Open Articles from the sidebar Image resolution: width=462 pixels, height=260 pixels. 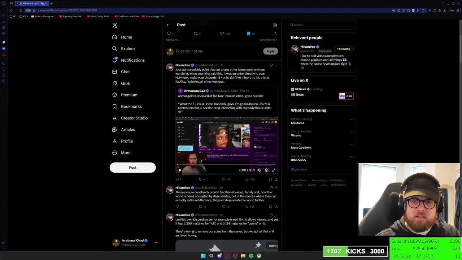click(x=123, y=130)
